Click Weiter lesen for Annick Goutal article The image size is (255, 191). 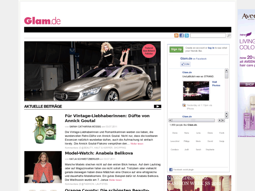137,144
